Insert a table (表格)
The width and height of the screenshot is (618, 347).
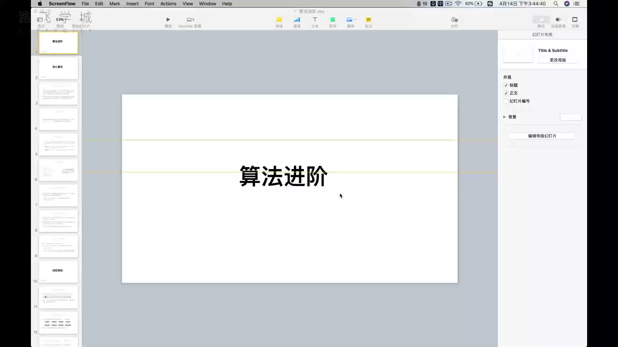(x=279, y=22)
